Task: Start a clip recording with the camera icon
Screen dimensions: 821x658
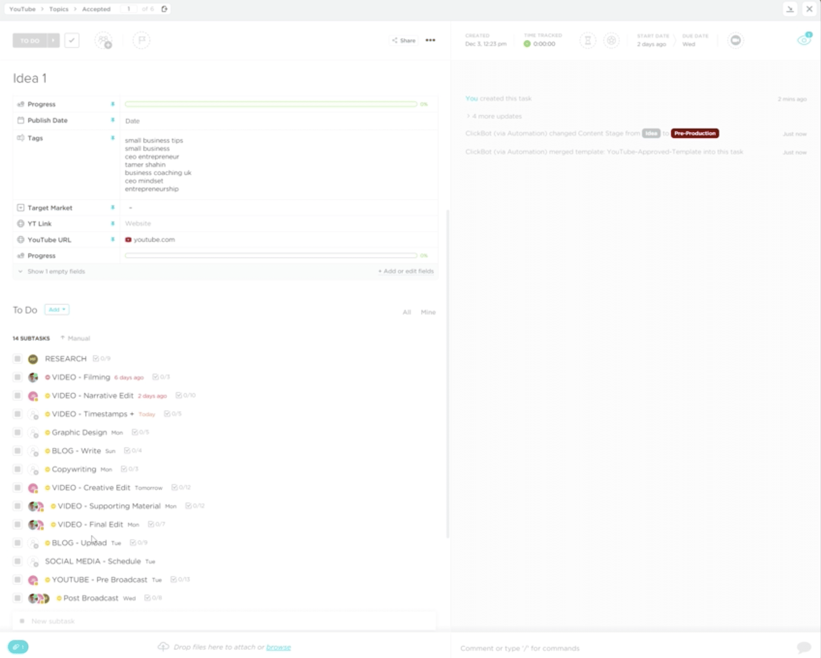Action: (735, 40)
